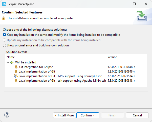
Task: Collapse the 'Will be installed' tree node
Action: click(x=8, y=62)
